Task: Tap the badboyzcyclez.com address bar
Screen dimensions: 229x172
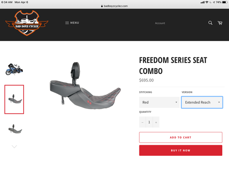Action: [x=114, y=6]
